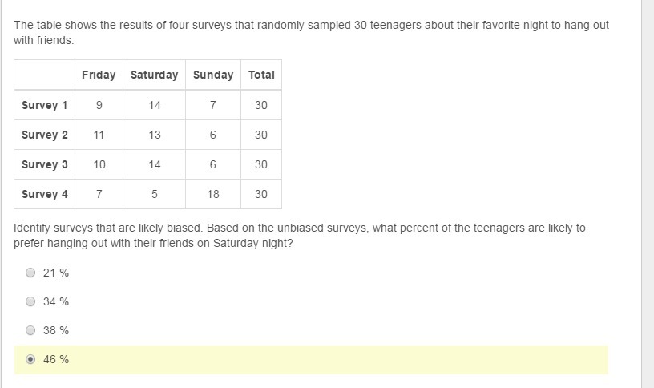Screen dimensions: 654x388
Task: Click Survey 1 Friday value 9
Action: [x=99, y=105]
